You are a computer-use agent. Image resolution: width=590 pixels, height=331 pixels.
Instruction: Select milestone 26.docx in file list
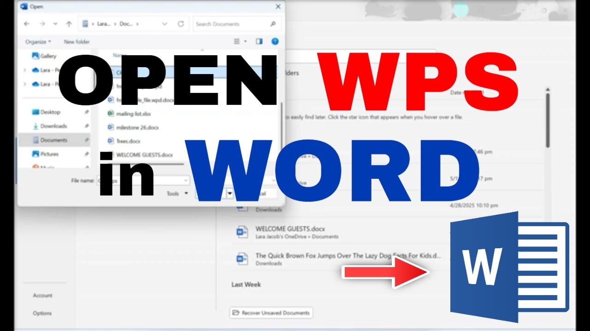(x=138, y=127)
